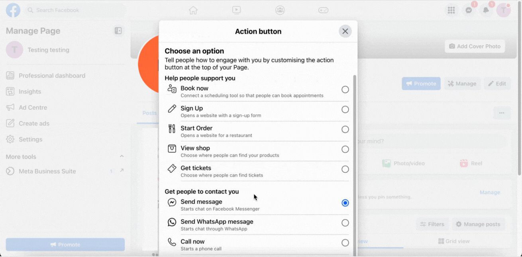522x257 pixels.
Task: Switch to the Posts tab
Action: point(150,113)
